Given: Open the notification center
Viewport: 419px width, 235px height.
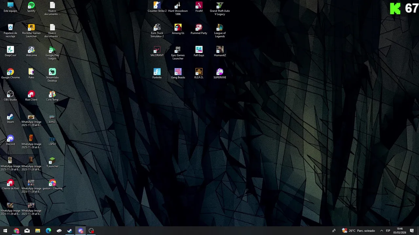Looking at the screenshot, I should click(412, 231).
